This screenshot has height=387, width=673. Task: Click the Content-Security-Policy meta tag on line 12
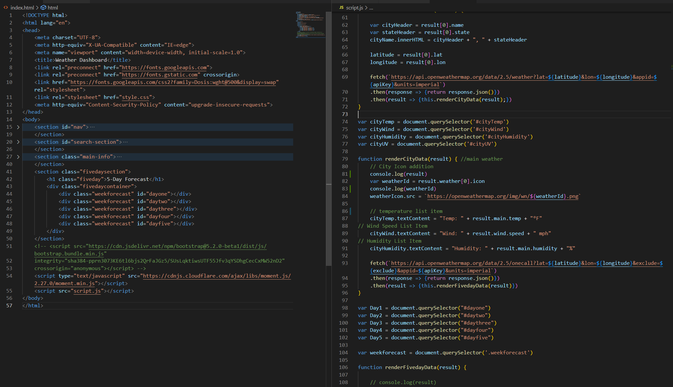[154, 105]
